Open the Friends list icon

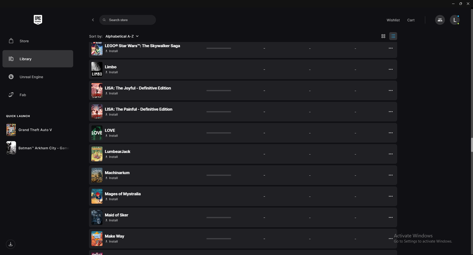(440, 20)
